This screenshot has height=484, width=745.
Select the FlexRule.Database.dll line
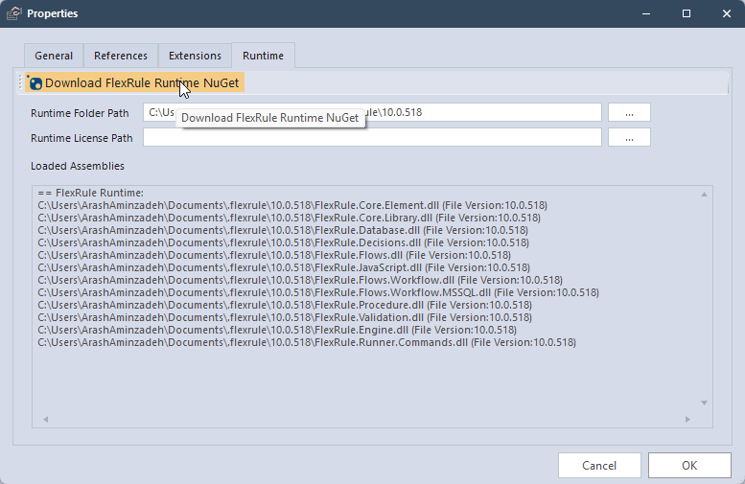[x=283, y=230]
